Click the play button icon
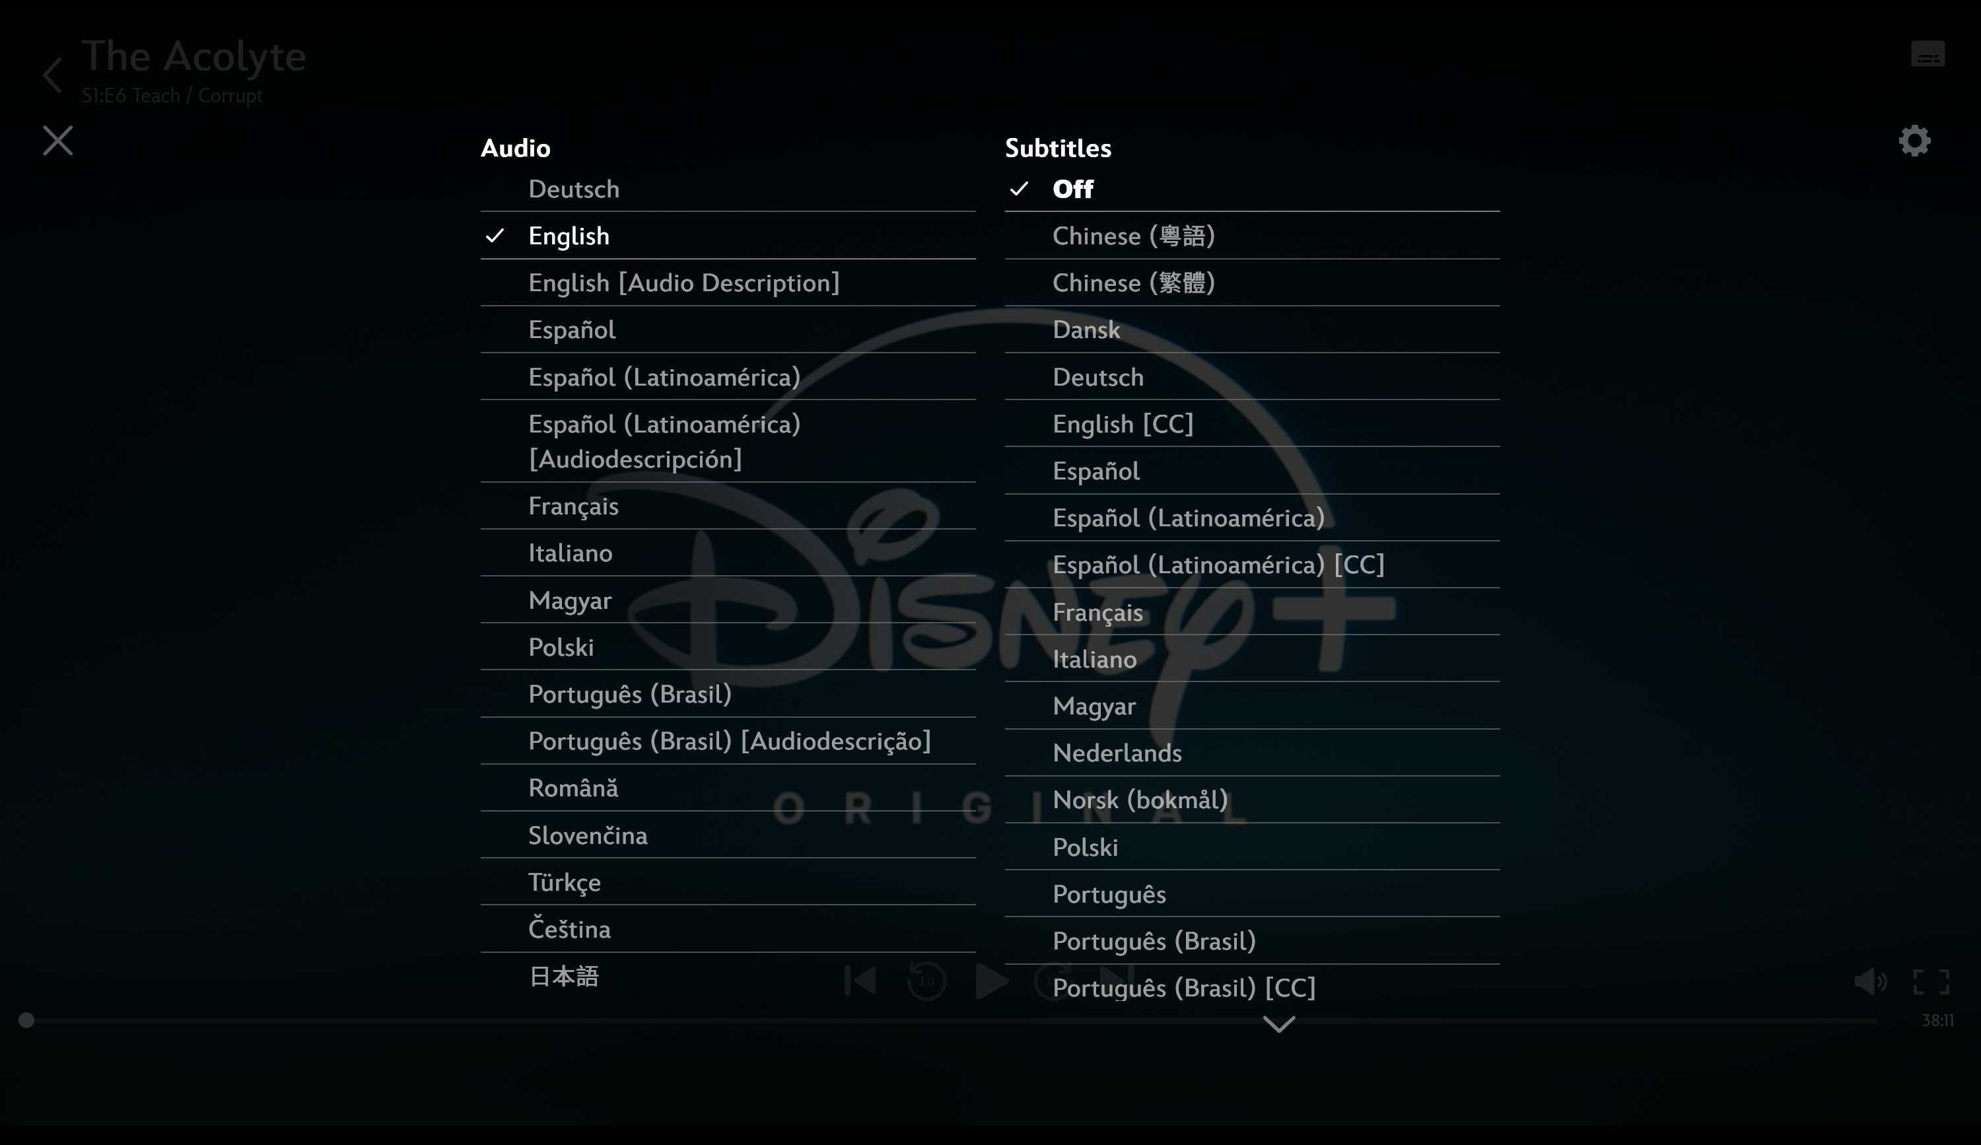The image size is (1981, 1145). coord(990,979)
